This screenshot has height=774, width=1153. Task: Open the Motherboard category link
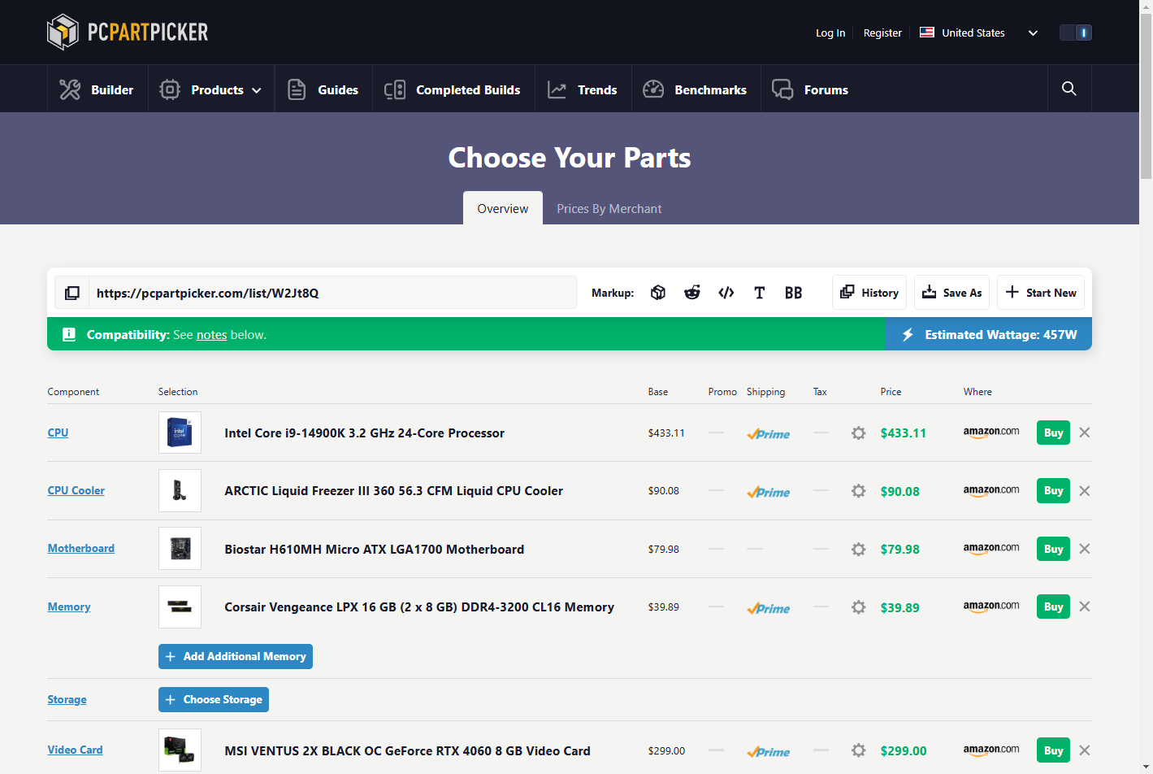pyautogui.click(x=80, y=548)
